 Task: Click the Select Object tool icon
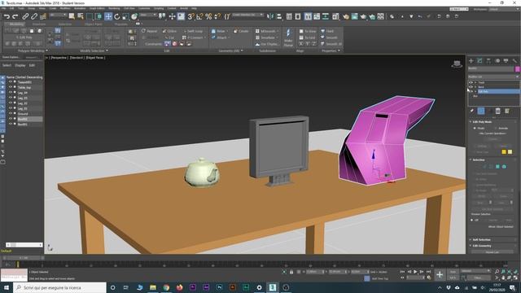72,16
